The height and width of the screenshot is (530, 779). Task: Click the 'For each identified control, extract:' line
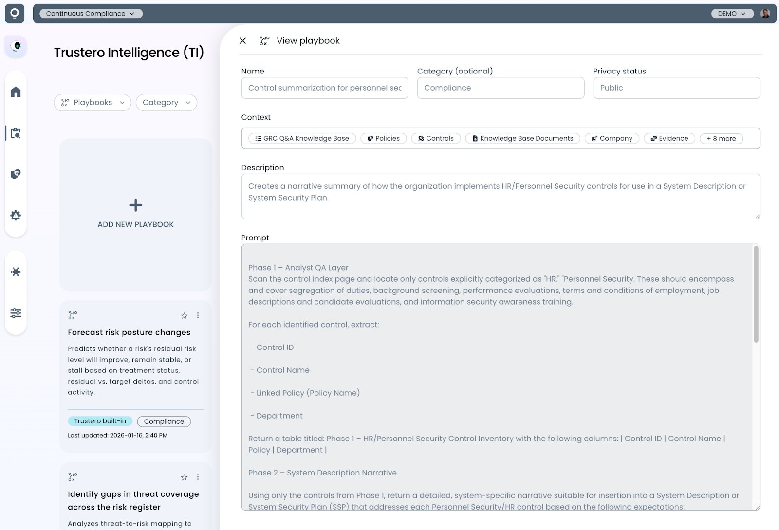point(314,325)
